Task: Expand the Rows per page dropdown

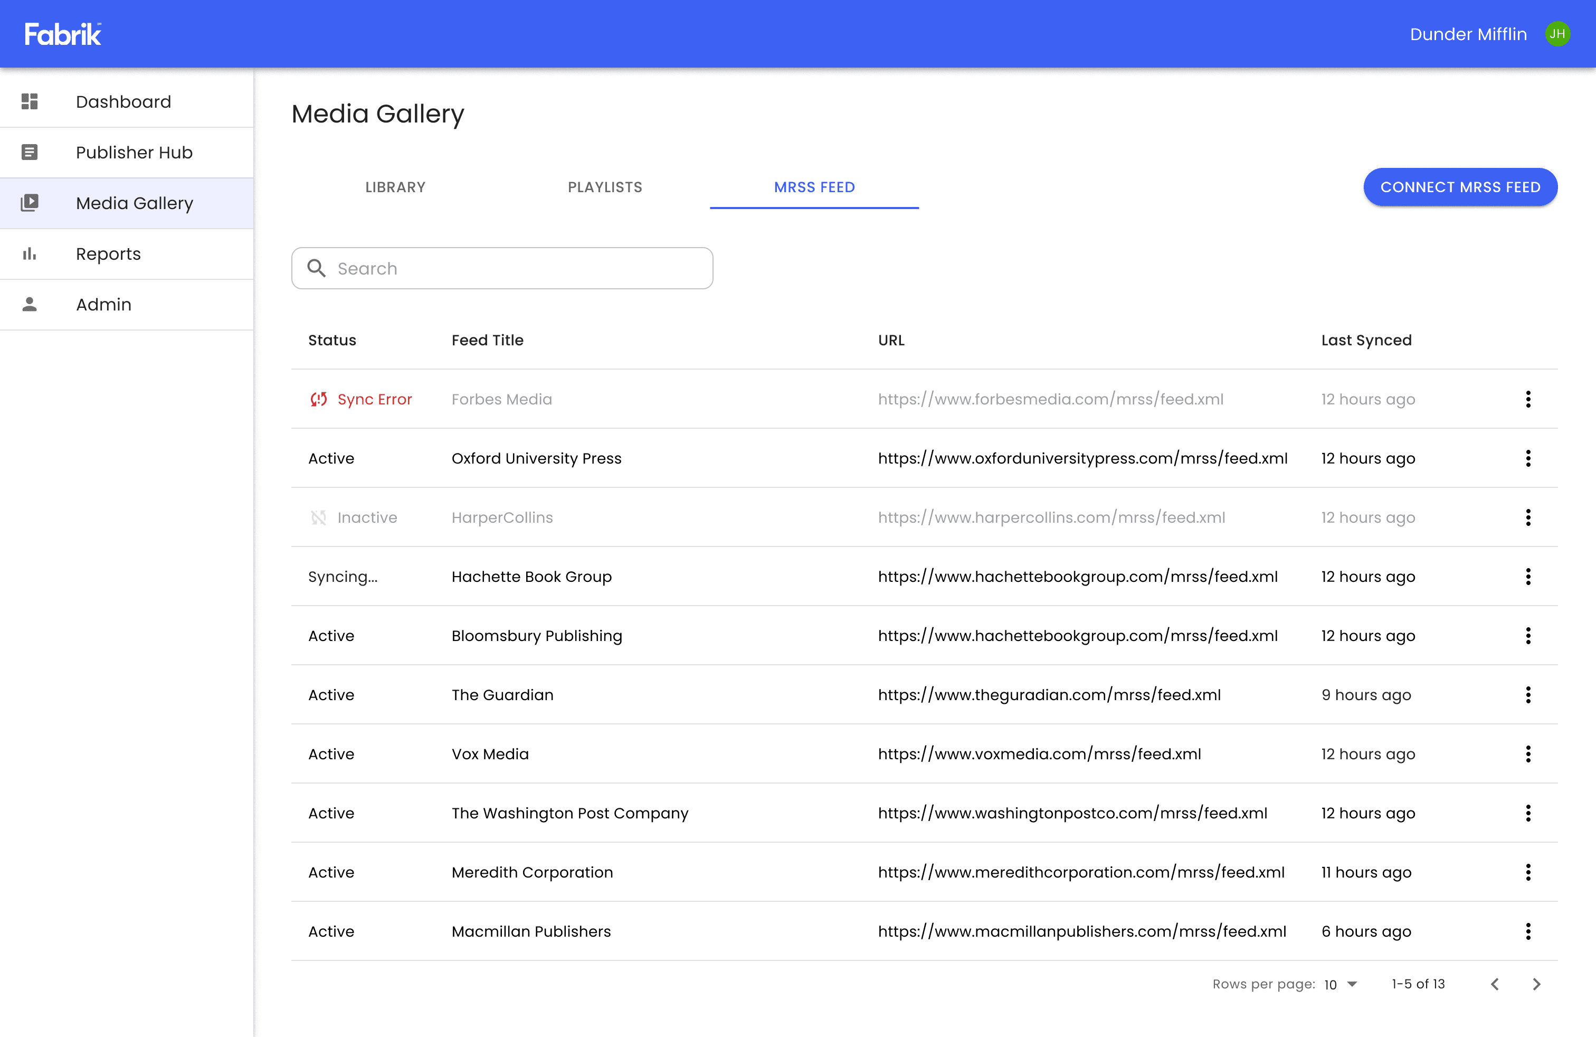Action: (x=1341, y=984)
